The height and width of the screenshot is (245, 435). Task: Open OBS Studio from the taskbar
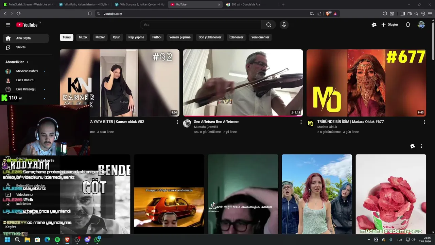(x=77, y=240)
